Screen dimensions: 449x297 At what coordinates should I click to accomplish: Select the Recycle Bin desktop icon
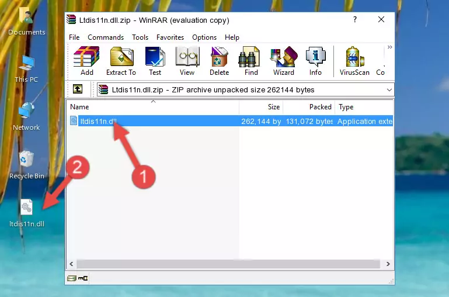[x=27, y=165]
